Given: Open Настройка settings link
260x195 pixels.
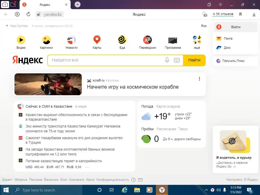Looking at the screenshot, I should tap(234, 180).
